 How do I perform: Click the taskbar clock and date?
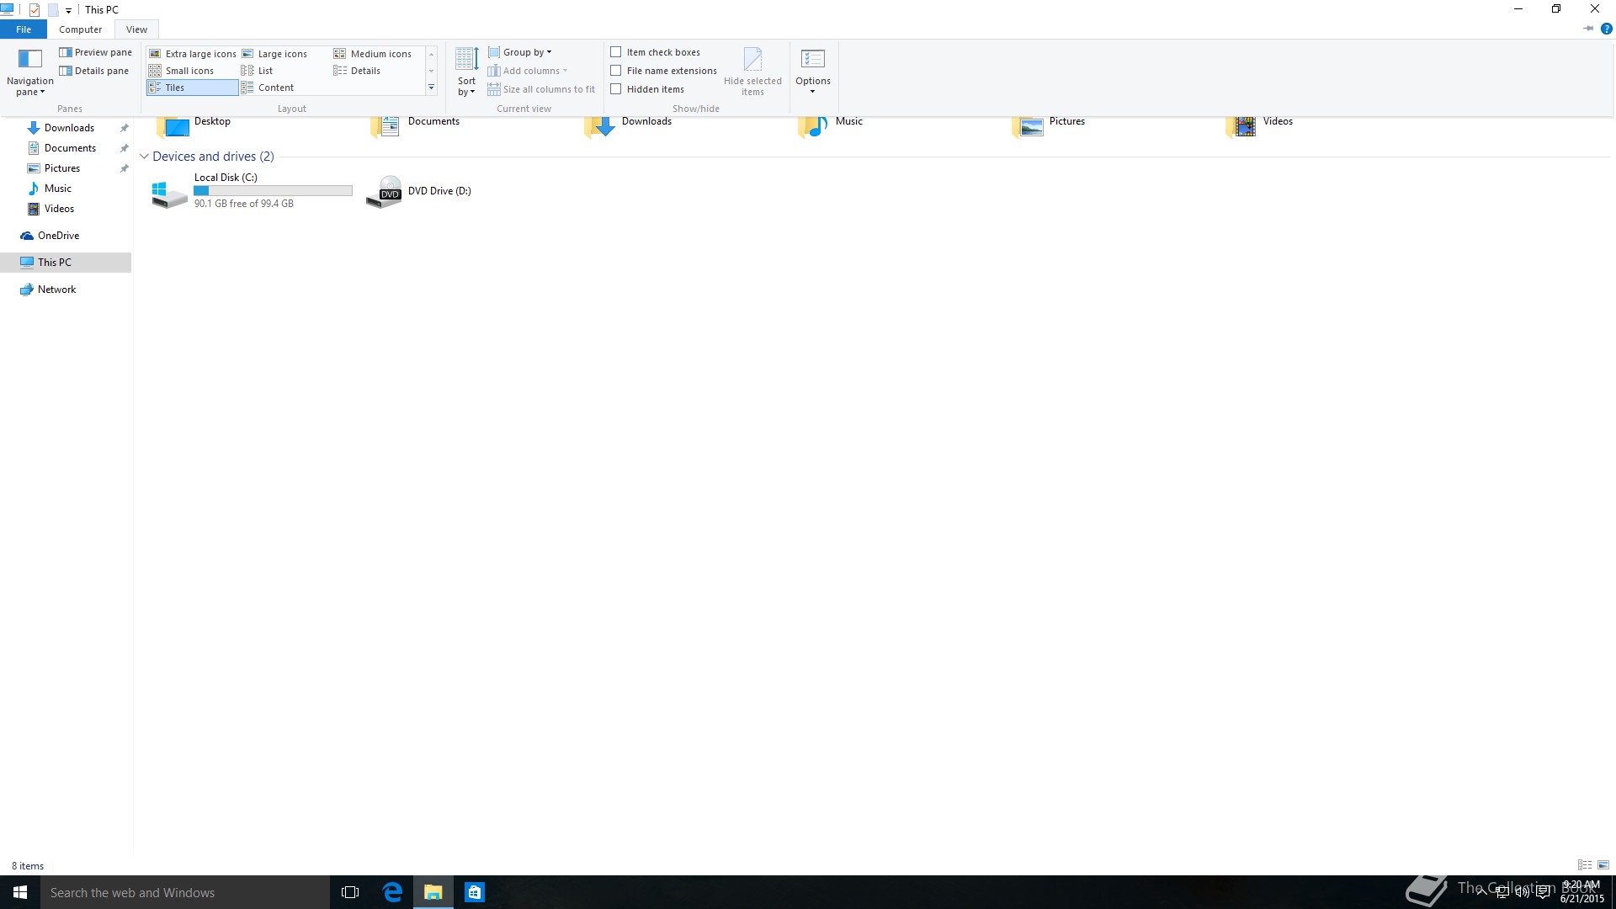pos(1581,892)
